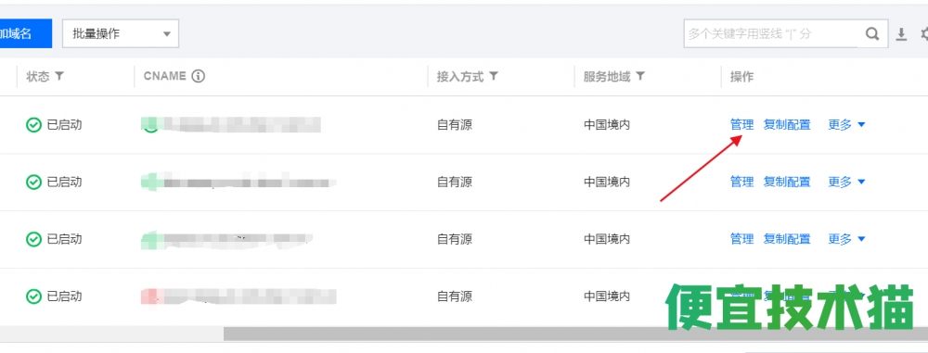
Task: Click the blue 添加域名 button
Action: [26, 33]
